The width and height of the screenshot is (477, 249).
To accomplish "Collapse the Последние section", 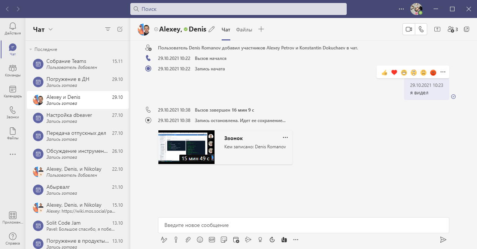I will pos(31,49).
